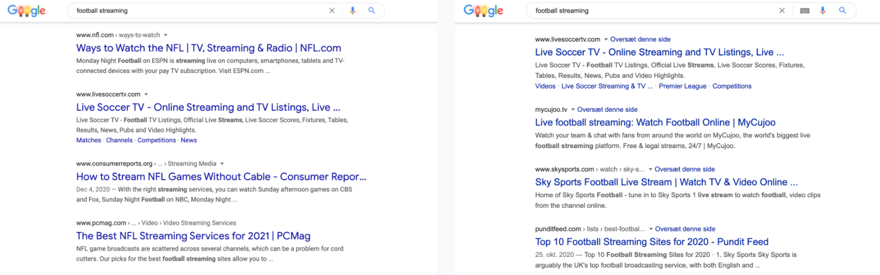
Task: Open Live football streaming MyCujoo result
Action: point(655,123)
